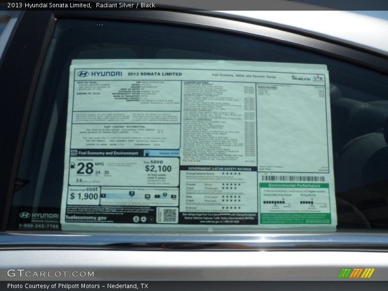Open the fueleconomy.gov address on the sticker
The image size is (388, 291).
(86, 217)
